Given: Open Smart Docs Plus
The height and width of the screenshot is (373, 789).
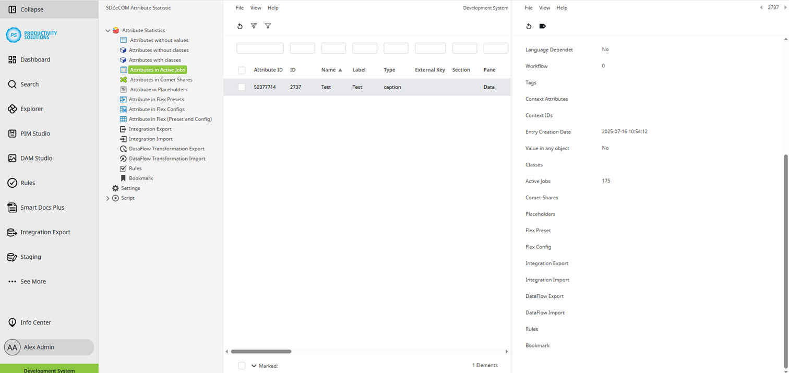Looking at the screenshot, I should pyautogui.click(x=42, y=207).
